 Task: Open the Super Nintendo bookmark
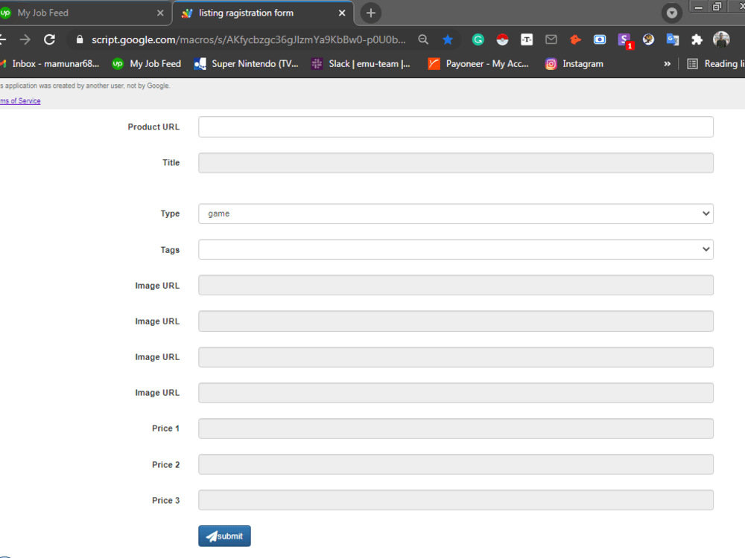[x=246, y=63]
